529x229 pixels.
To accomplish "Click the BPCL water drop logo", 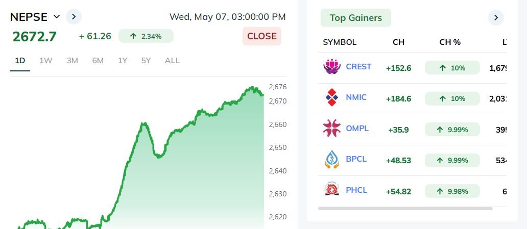I will click(331, 159).
